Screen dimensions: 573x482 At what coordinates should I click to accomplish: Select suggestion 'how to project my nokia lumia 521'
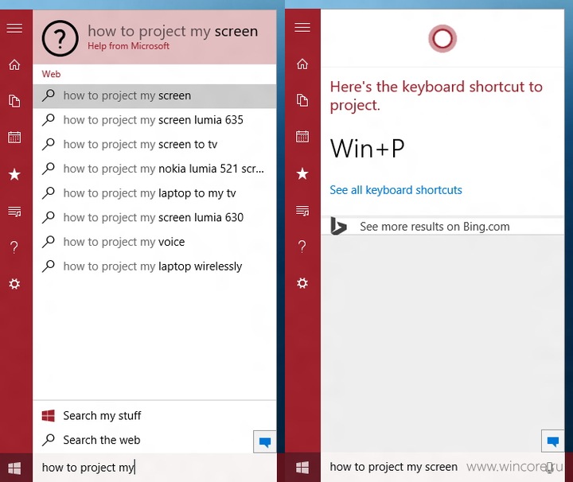coord(154,169)
